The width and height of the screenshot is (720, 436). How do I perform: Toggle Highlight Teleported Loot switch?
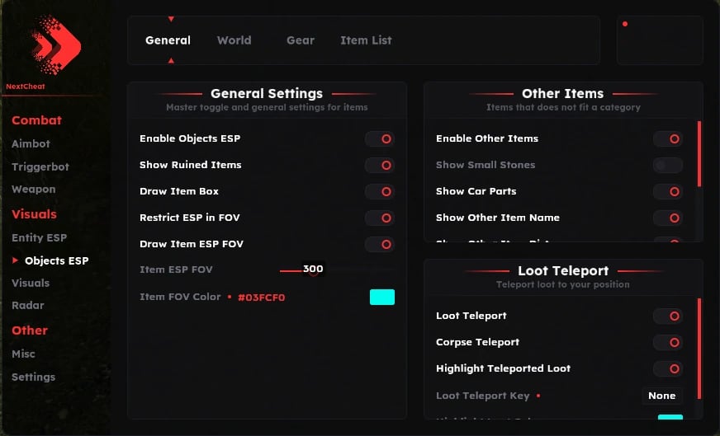point(668,369)
